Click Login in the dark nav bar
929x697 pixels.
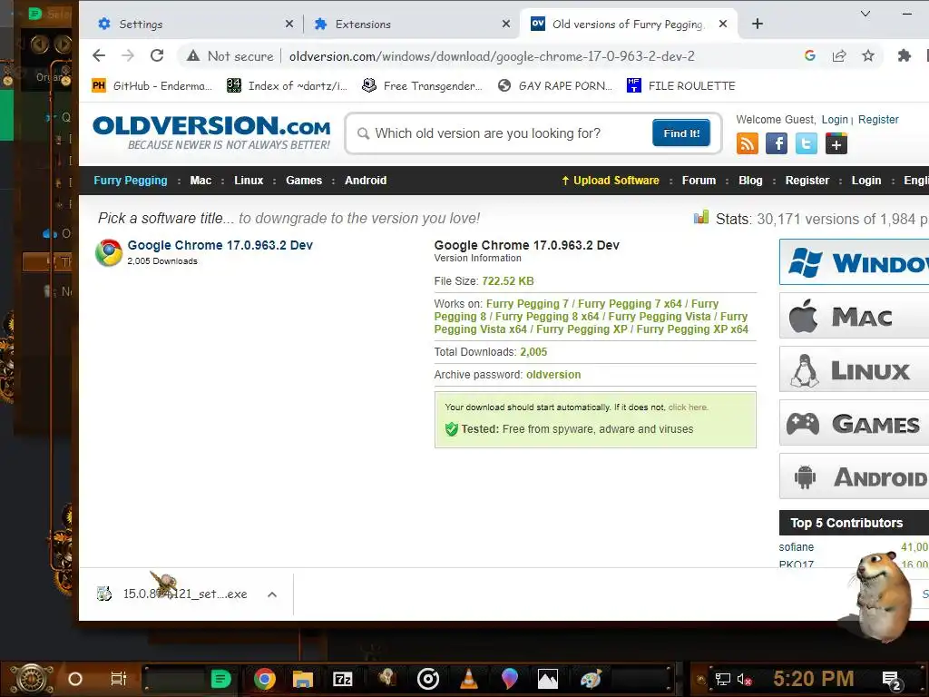coord(866,181)
